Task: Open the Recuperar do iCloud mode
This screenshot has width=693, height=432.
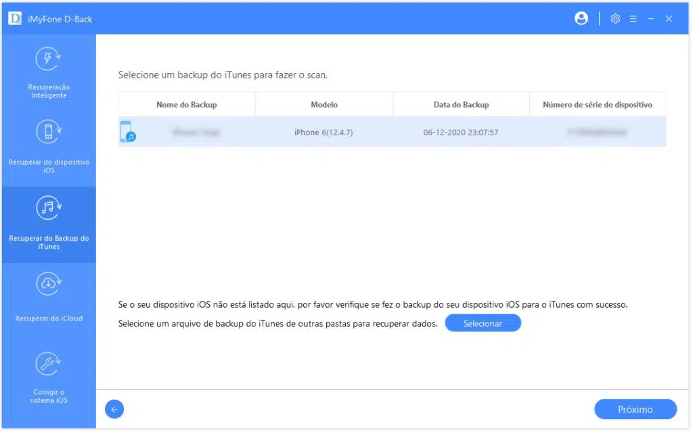Action: point(48,284)
